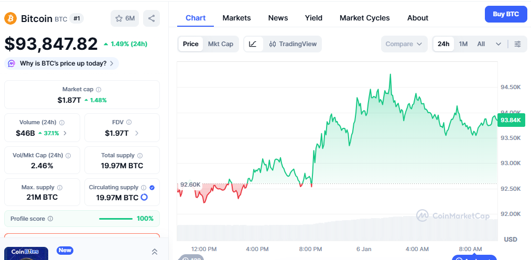Click the AI icon beside BTC price question

point(12,63)
